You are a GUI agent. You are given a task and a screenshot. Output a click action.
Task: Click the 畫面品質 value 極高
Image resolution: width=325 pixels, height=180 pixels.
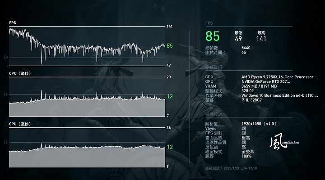point(246,138)
